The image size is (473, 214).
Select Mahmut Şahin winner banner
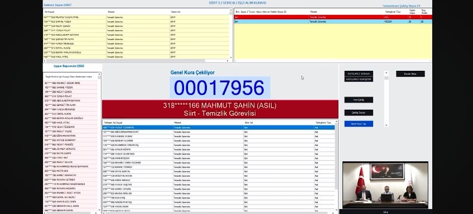tap(220, 109)
